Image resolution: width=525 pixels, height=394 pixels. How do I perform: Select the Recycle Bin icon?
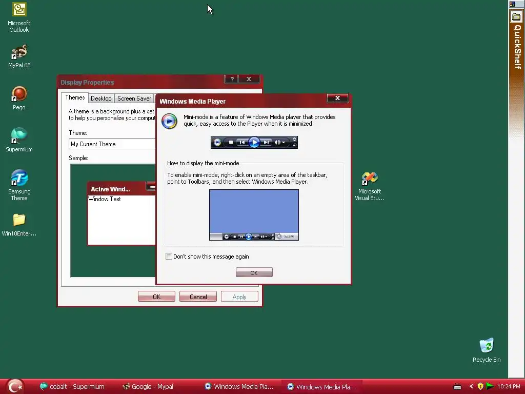point(487,350)
